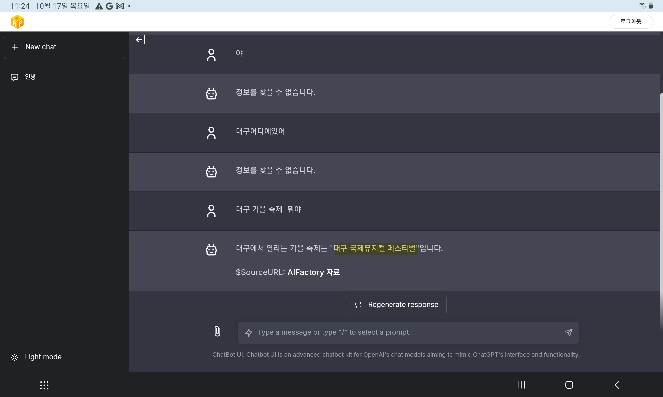Open Android app drawer grid icon
Viewport: 663px width, 397px height.
pos(44,385)
